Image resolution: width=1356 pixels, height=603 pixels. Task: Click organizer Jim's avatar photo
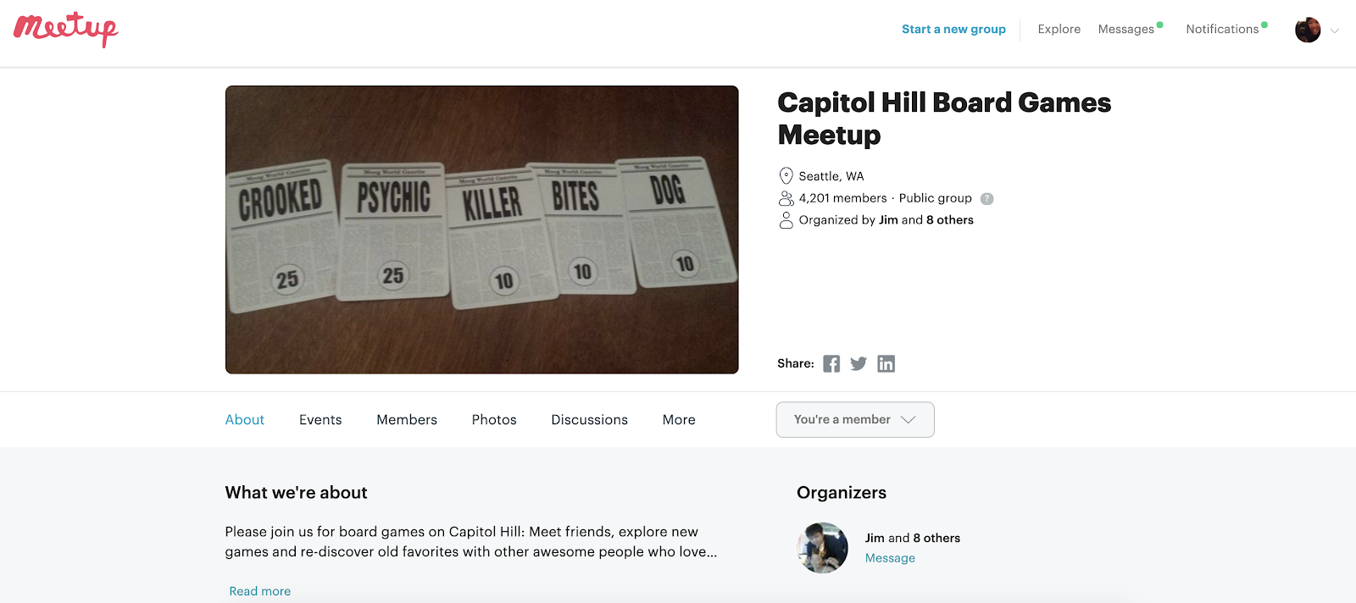point(822,548)
